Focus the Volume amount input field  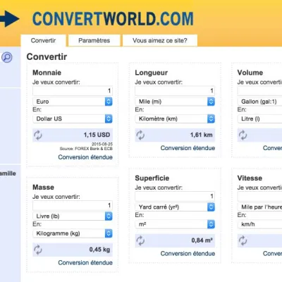pyautogui.click(x=259, y=91)
